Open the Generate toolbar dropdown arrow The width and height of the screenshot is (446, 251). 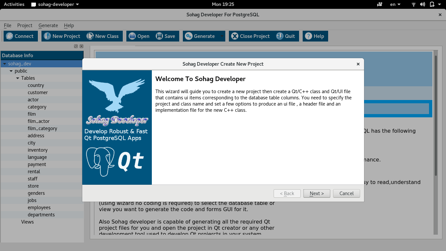click(222, 36)
